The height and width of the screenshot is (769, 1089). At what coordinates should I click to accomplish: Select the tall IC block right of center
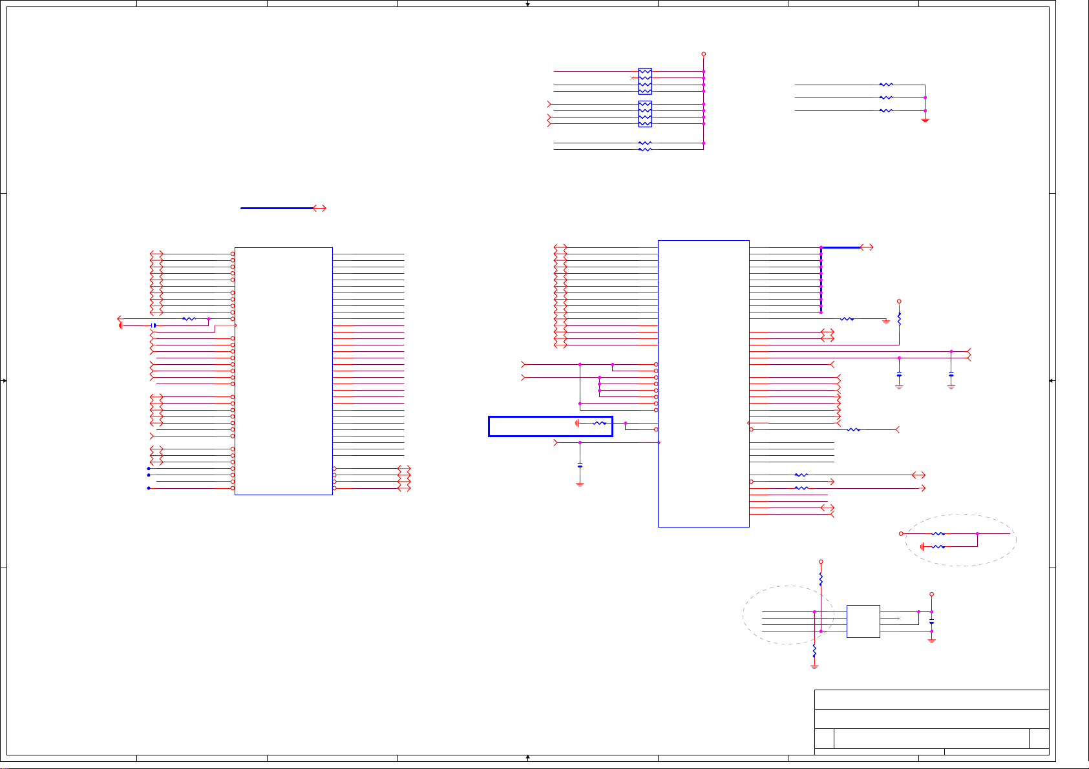pos(703,384)
